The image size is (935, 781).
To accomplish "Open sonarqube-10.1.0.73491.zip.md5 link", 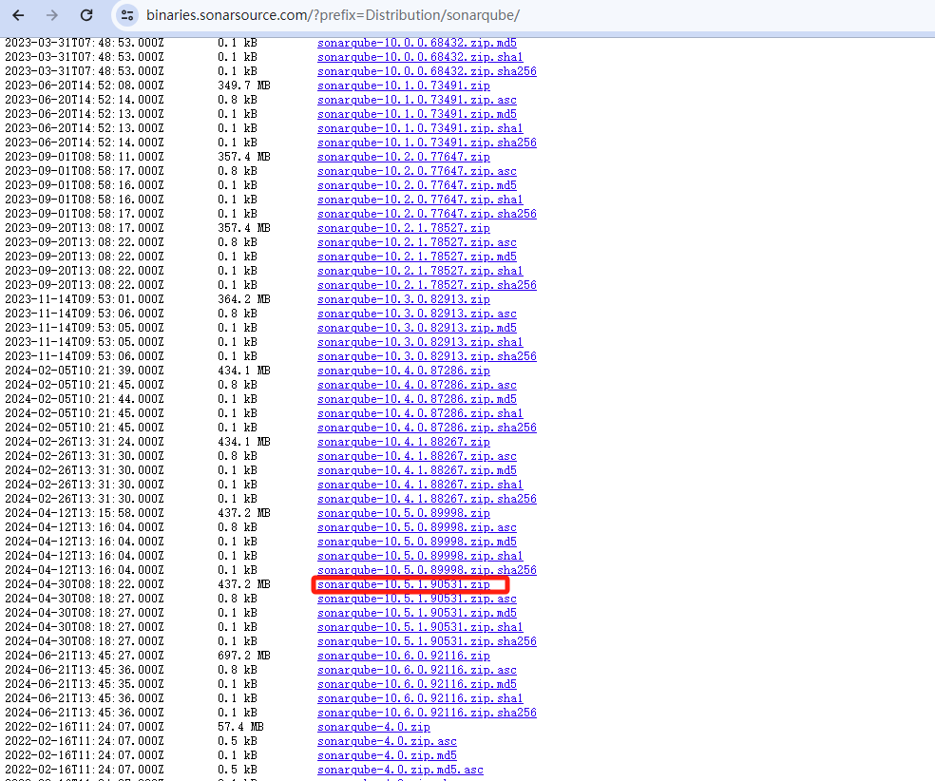I will [x=417, y=114].
